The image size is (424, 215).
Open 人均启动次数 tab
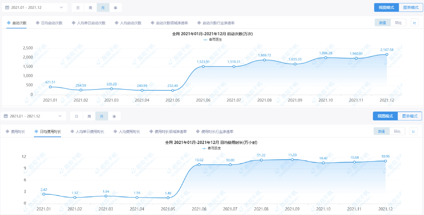tap(131, 23)
